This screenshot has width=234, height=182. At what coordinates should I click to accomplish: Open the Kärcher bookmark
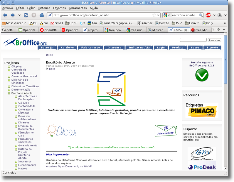click(x=145, y=23)
